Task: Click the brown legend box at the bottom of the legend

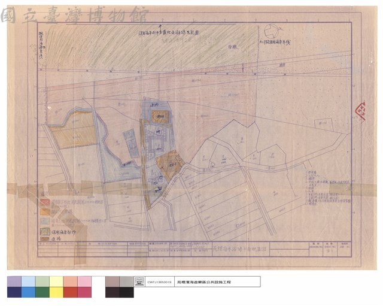Action: pos(45,239)
